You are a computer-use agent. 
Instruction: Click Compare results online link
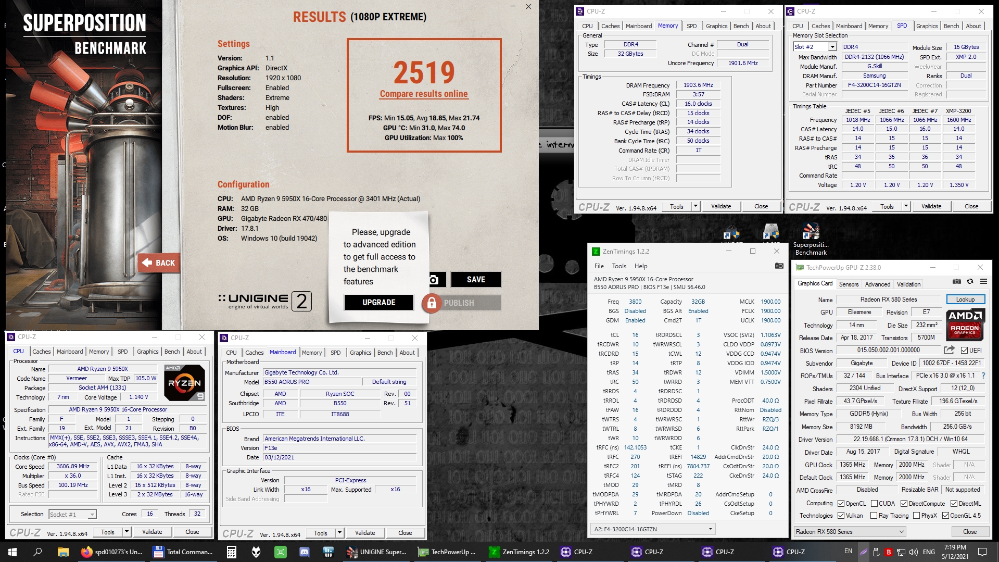[x=424, y=94]
